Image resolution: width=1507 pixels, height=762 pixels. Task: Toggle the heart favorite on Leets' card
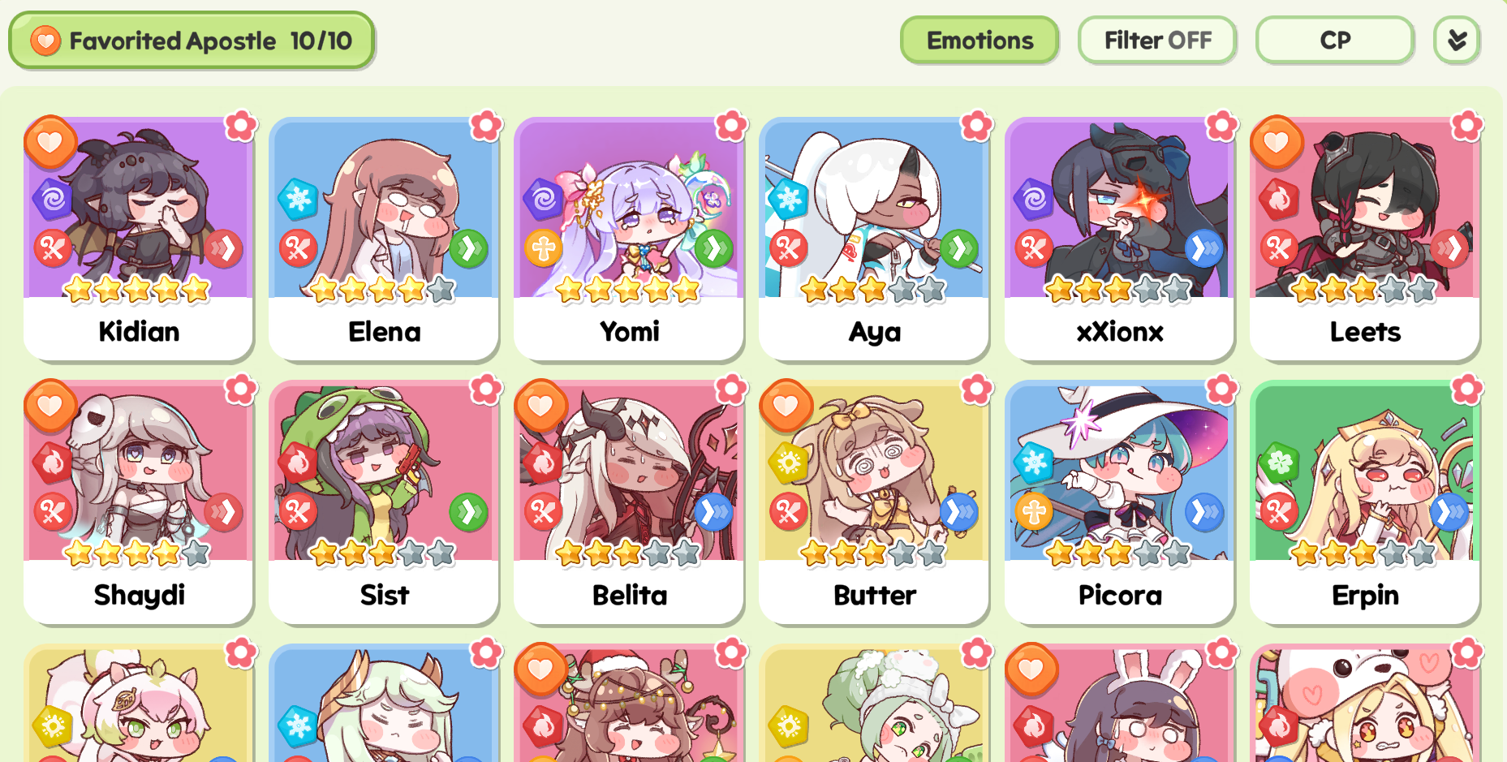pyautogui.click(x=1277, y=143)
